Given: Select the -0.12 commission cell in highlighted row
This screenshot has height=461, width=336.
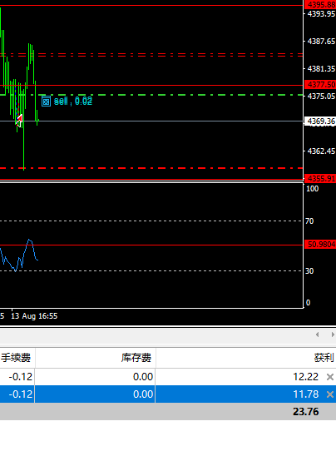Looking at the screenshot, I should coord(20,394).
